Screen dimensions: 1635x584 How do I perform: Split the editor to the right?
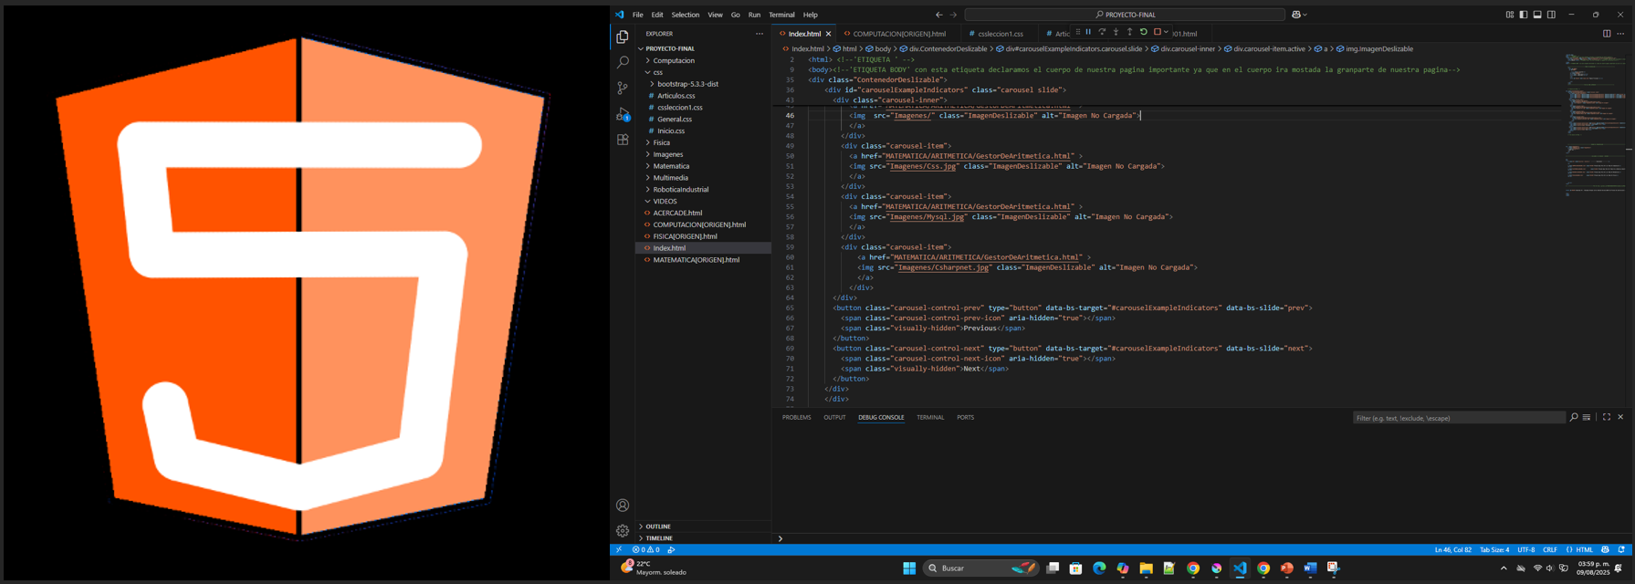tap(1607, 34)
